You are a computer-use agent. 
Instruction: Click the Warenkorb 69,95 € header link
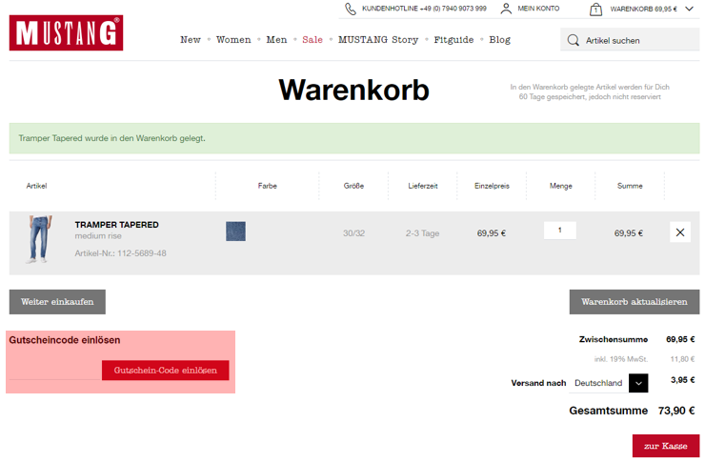(x=643, y=9)
